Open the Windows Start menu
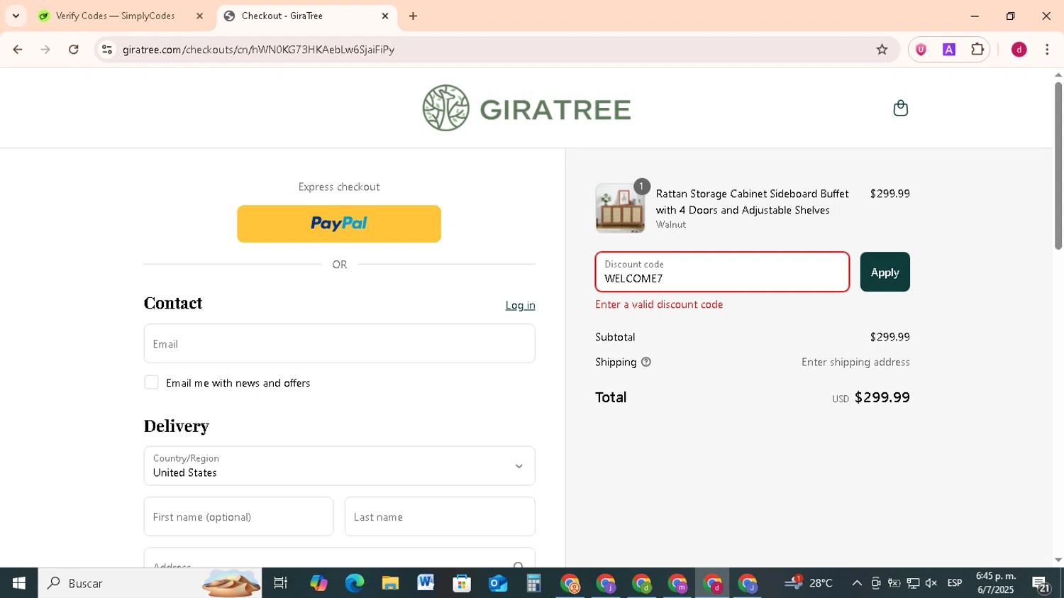Screen dimensions: 1064x598 tap(18, 583)
